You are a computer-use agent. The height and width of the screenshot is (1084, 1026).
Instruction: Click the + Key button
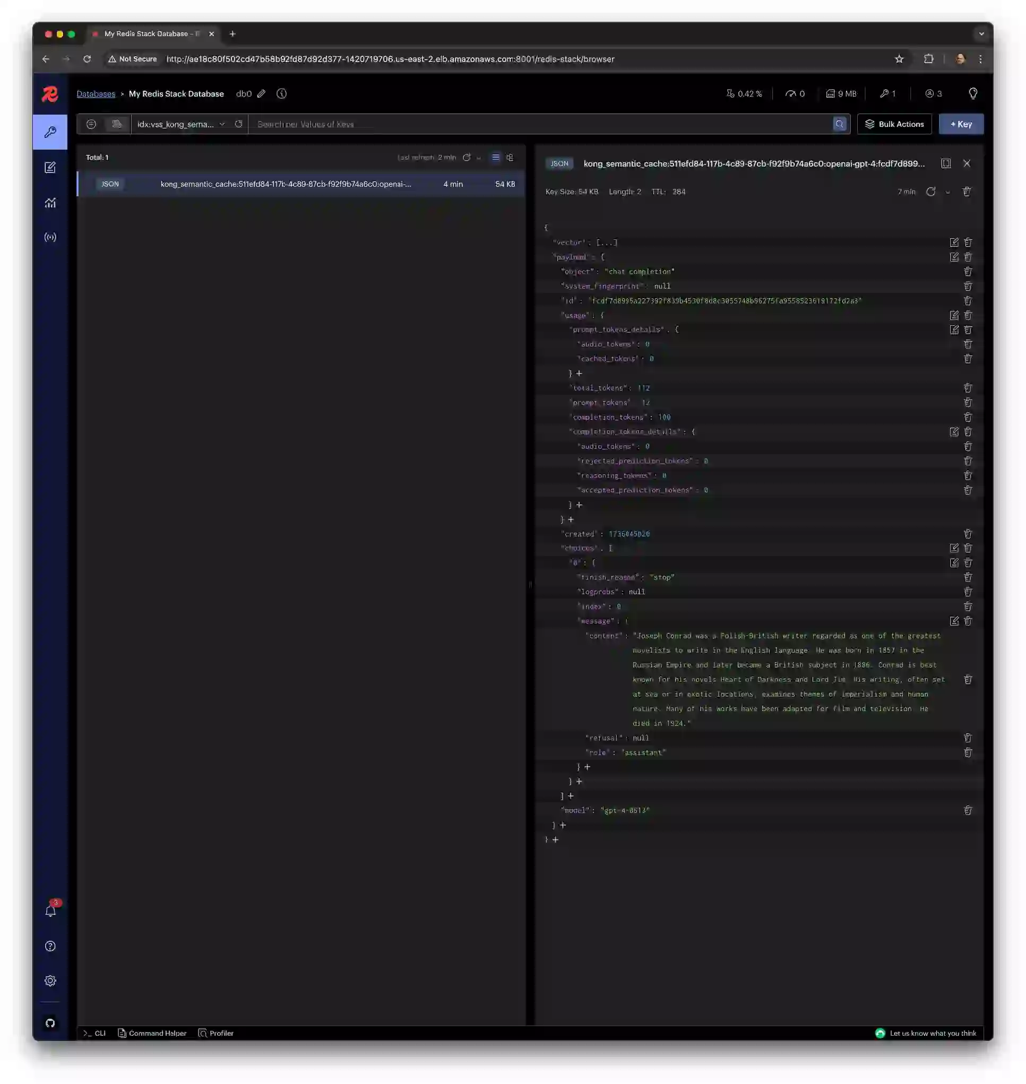tap(961, 124)
